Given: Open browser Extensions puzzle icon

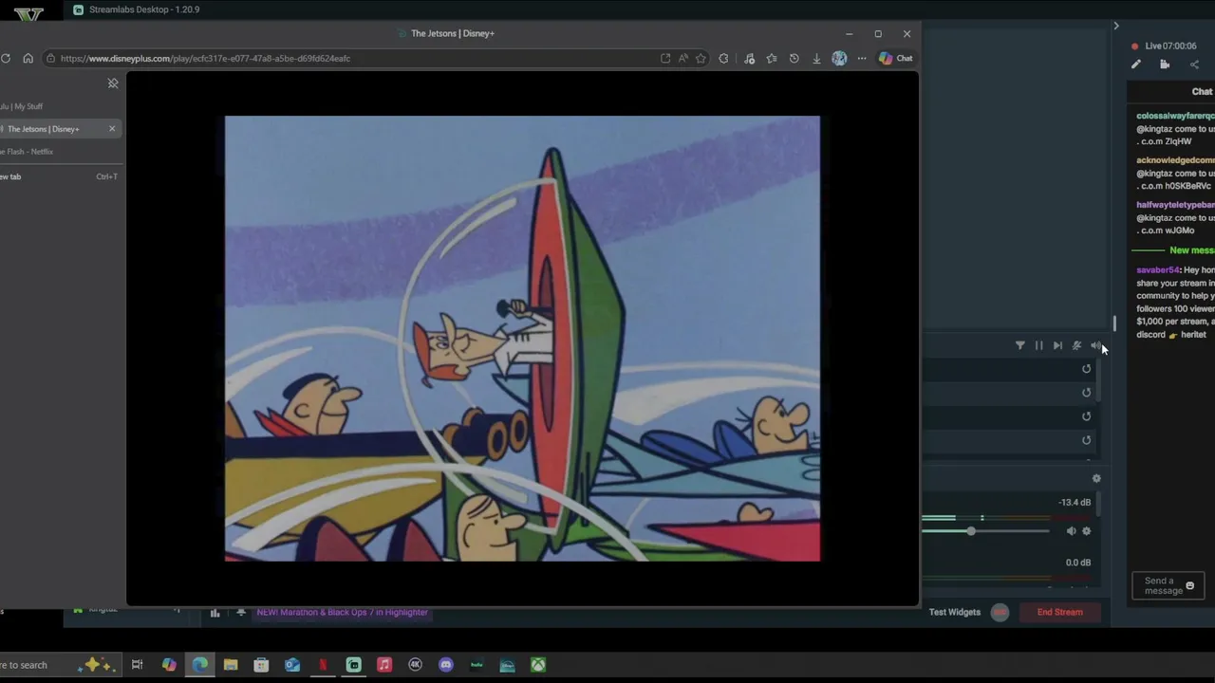Looking at the screenshot, I should point(723,58).
